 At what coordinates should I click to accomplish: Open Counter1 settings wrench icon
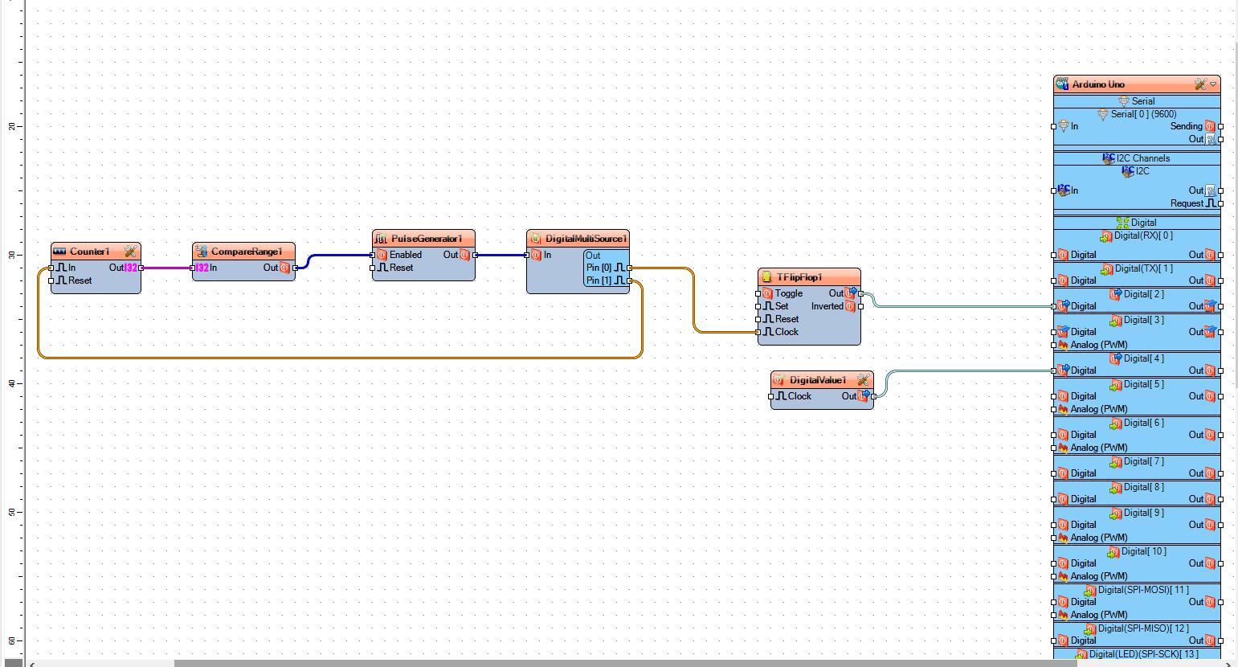[x=131, y=252]
